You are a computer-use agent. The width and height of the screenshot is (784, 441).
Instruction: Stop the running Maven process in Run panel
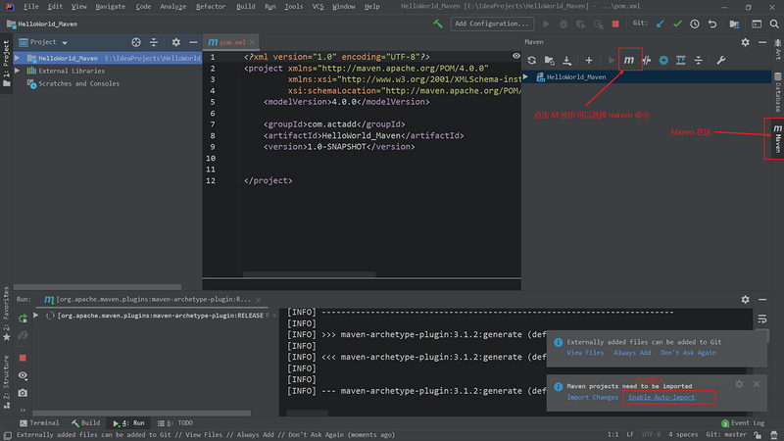click(x=23, y=358)
